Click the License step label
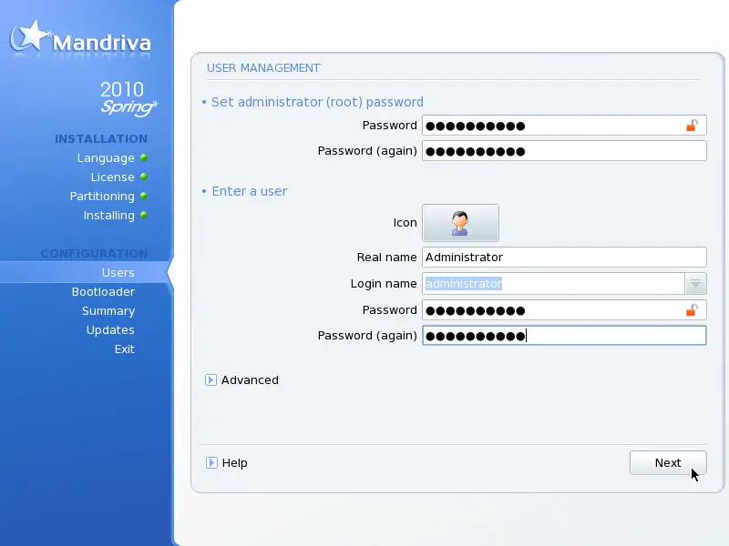 [112, 177]
